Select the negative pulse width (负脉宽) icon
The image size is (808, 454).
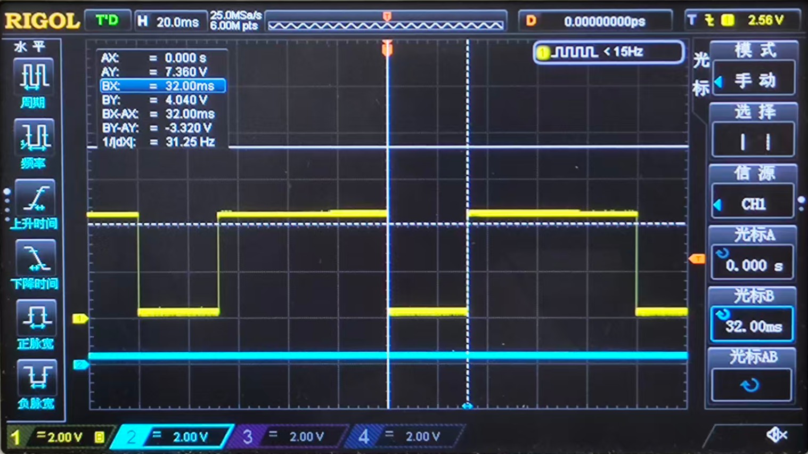[x=34, y=384]
